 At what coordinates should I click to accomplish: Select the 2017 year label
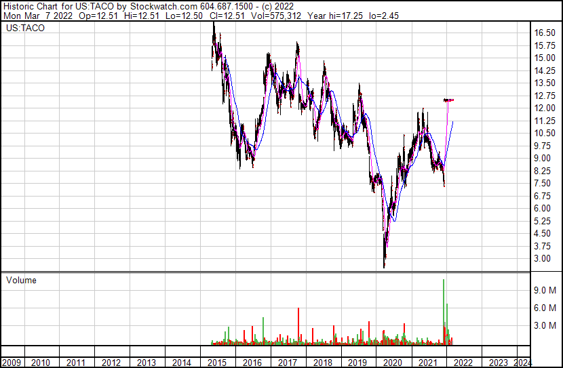[x=287, y=363]
